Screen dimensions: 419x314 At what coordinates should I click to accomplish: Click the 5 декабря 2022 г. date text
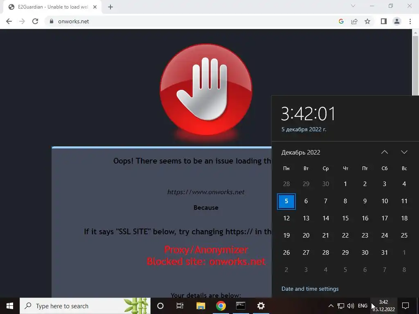pos(304,129)
